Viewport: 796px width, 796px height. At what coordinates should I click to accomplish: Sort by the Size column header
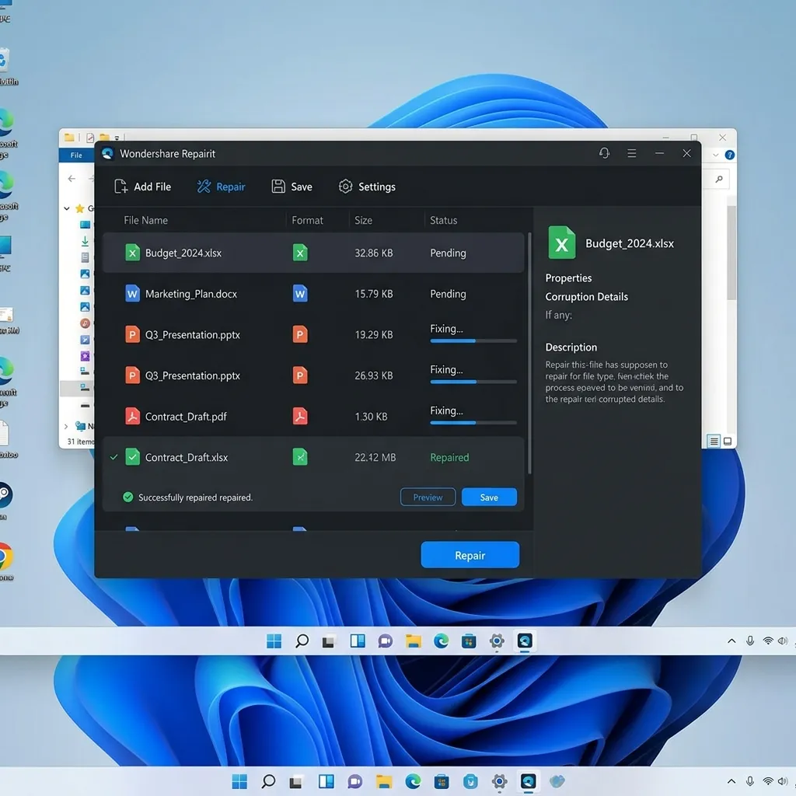click(x=364, y=220)
